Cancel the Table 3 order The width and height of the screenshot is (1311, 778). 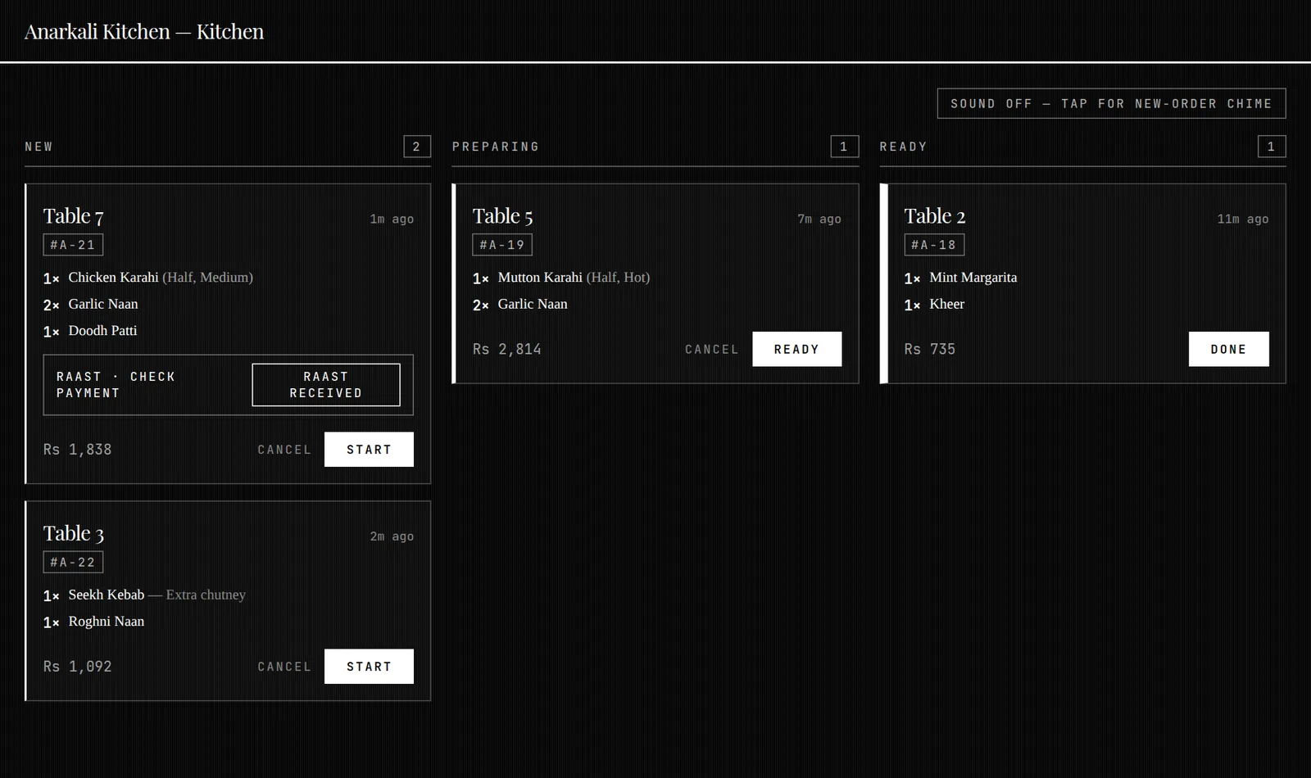[x=284, y=667]
